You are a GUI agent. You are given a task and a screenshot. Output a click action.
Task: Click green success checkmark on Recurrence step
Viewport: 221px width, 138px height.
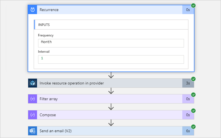click(x=193, y=5)
